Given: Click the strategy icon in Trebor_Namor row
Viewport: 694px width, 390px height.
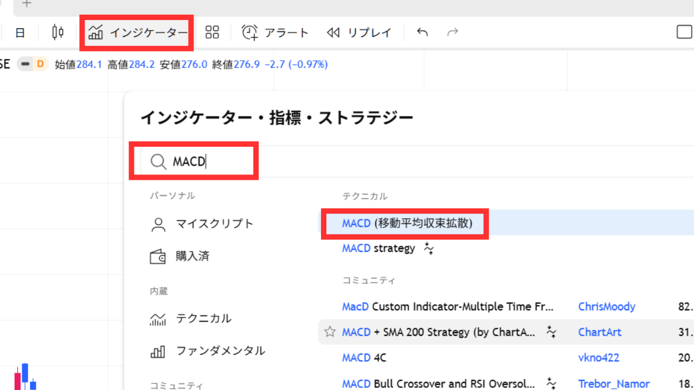Looking at the screenshot, I should (551, 383).
